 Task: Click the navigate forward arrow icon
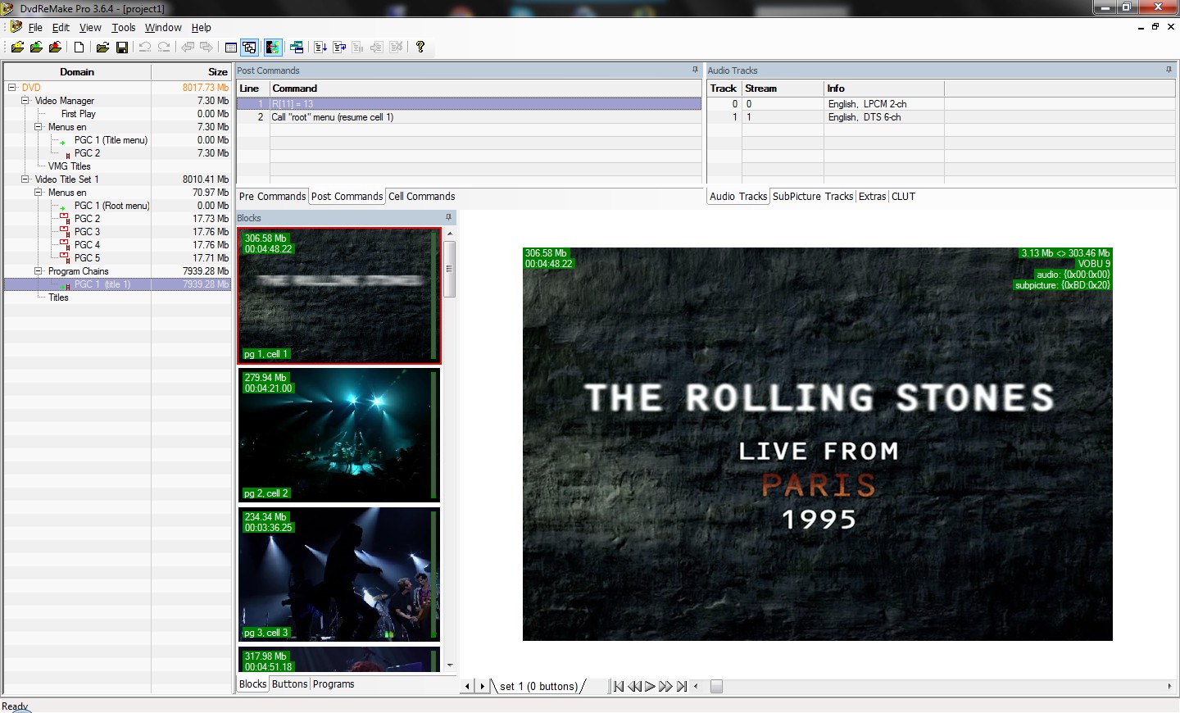pos(206,48)
